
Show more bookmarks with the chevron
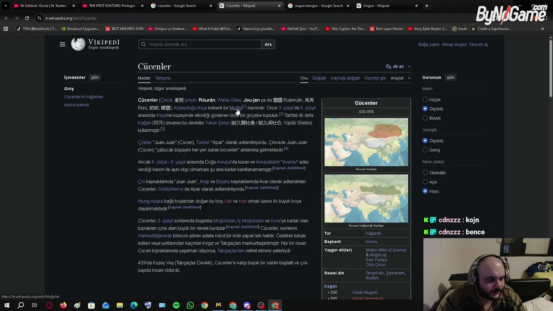coord(543,29)
